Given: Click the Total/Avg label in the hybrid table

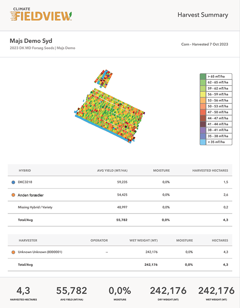Looking at the screenshot, I should click(26, 220).
